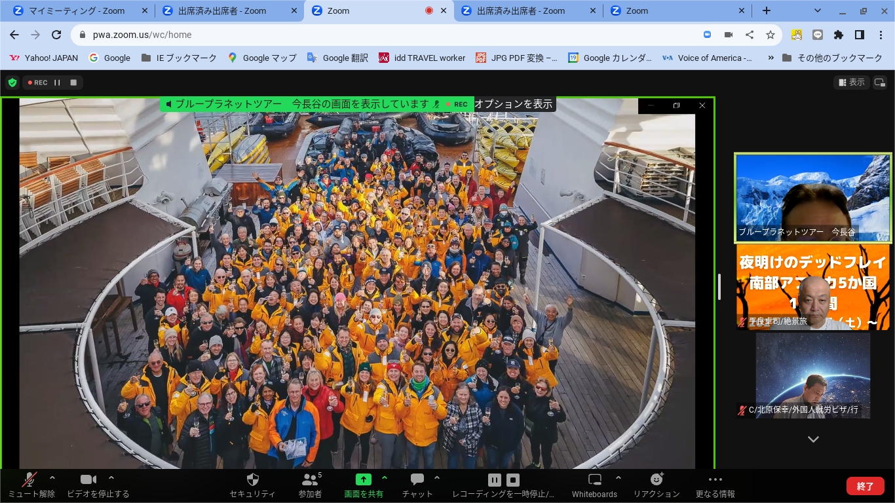Open Whiteboards

(x=594, y=485)
